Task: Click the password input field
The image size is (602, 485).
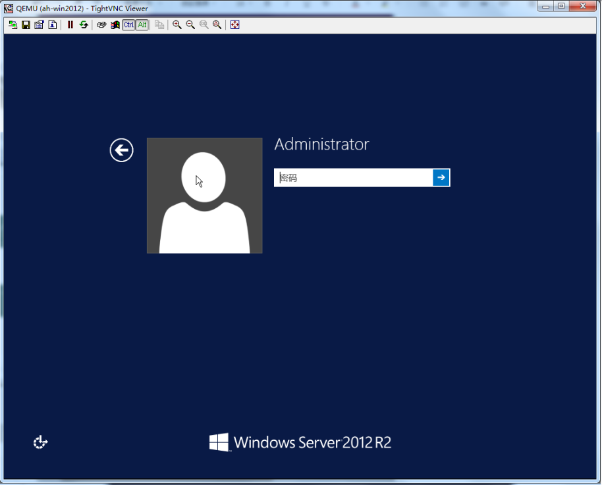Action: click(353, 178)
